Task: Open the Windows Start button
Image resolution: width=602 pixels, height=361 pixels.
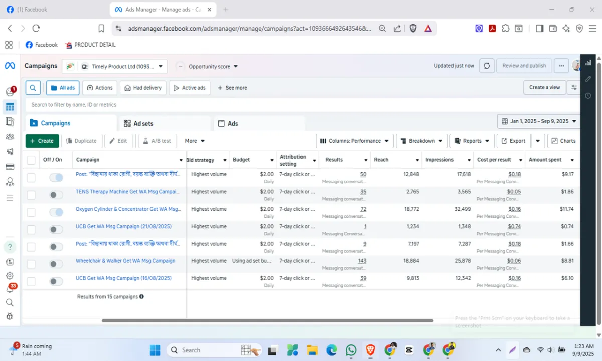Action: point(155,350)
